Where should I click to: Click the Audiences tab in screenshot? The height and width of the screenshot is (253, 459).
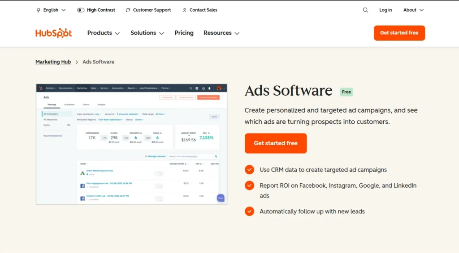point(69,105)
